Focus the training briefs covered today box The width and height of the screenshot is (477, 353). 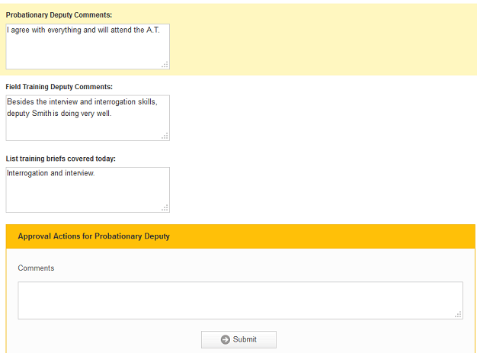88,190
